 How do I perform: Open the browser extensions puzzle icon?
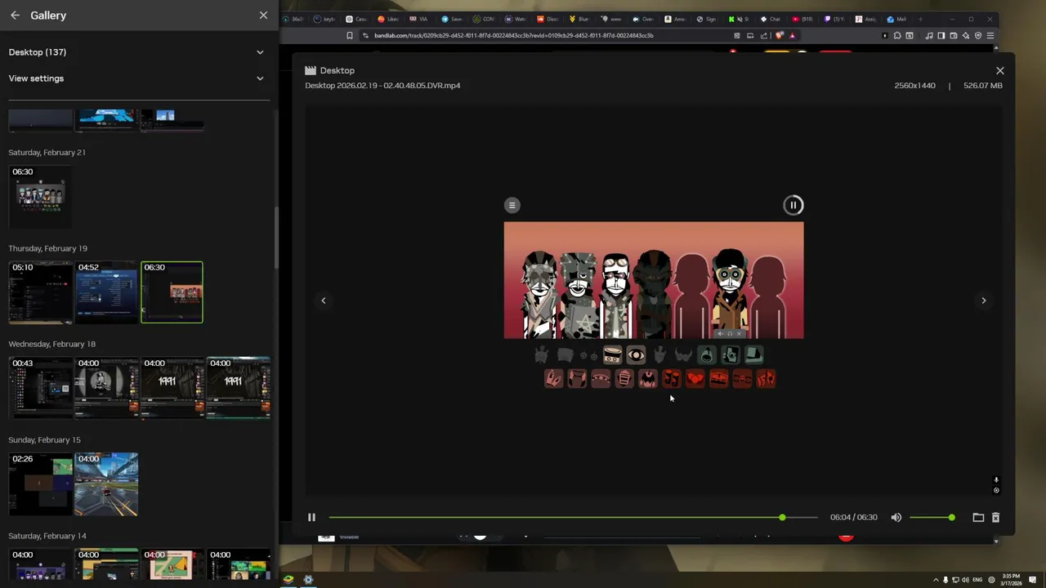pyautogui.click(x=897, y=36)
